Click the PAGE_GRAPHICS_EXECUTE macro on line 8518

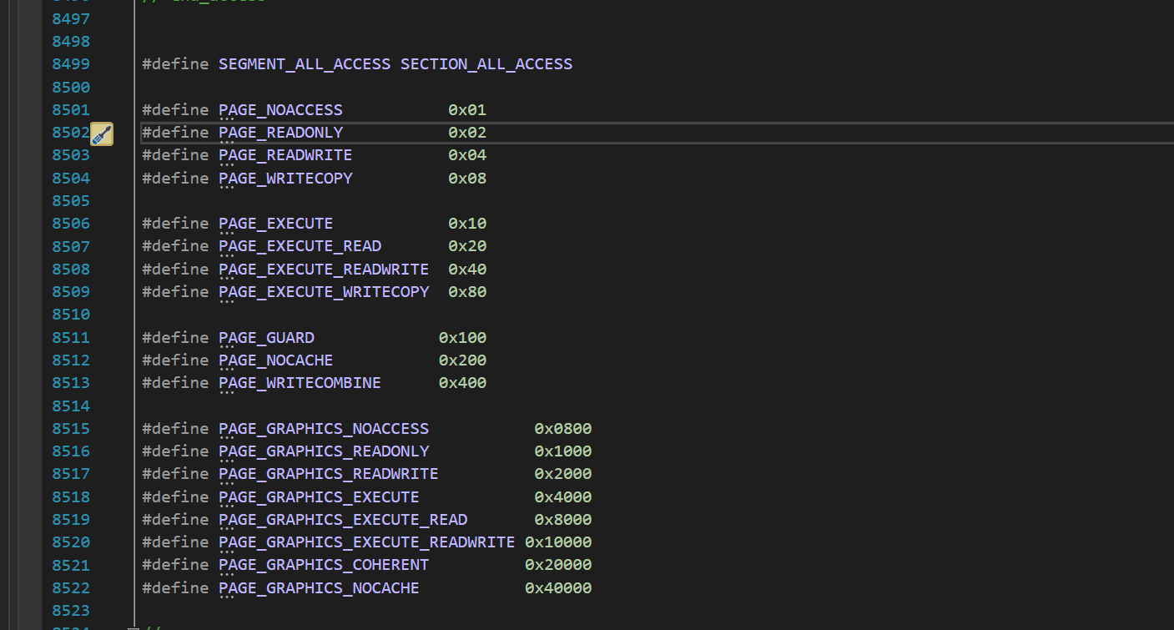click(x=319, y=497)
